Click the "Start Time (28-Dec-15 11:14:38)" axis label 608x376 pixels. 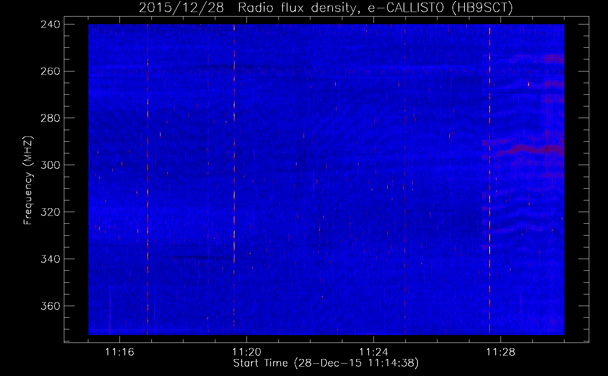[x=326, y=363]
